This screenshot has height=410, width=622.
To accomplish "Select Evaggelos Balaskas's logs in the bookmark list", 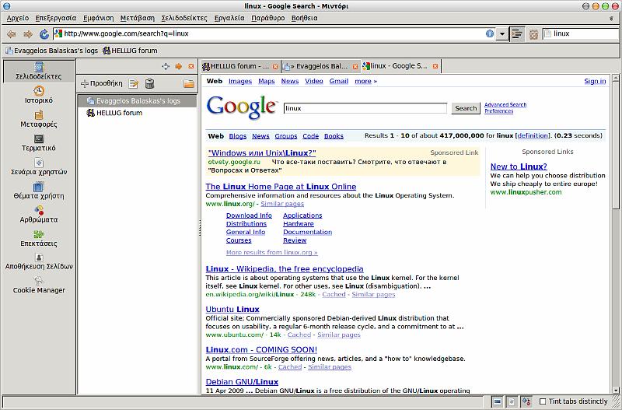I will pyautogui.click(x=137, y=101).
